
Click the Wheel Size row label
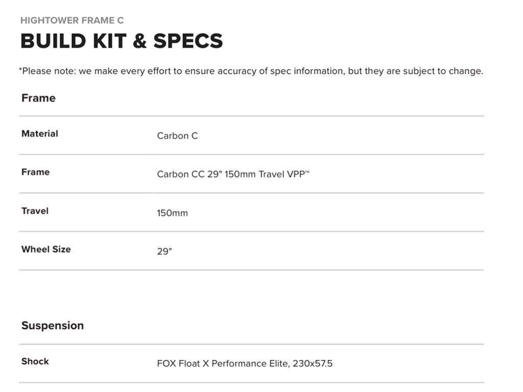pos(46,249)
